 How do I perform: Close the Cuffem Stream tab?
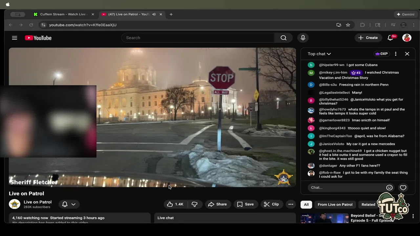pyautogui.click(x=93, y=14)
